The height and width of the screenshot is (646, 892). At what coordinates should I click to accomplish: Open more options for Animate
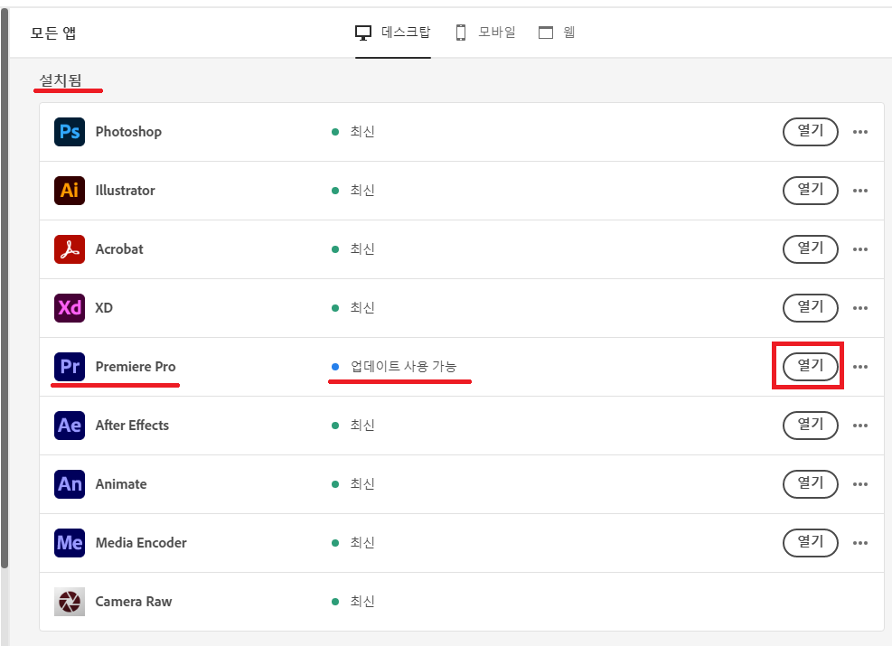pos(860,484)
